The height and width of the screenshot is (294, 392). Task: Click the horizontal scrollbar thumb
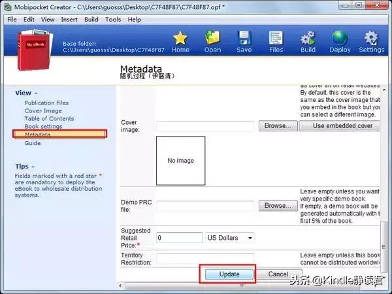242,286
